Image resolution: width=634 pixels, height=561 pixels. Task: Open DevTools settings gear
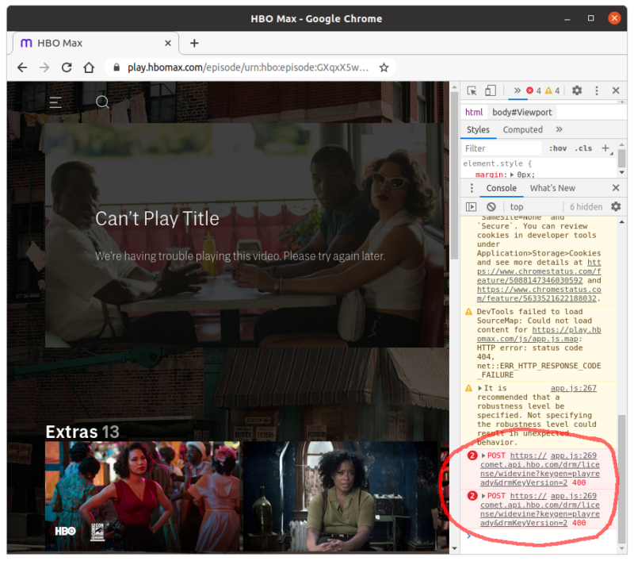(577, 91)
